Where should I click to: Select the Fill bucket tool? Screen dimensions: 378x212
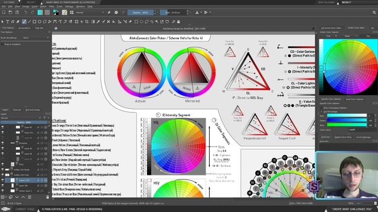point(113,22)
